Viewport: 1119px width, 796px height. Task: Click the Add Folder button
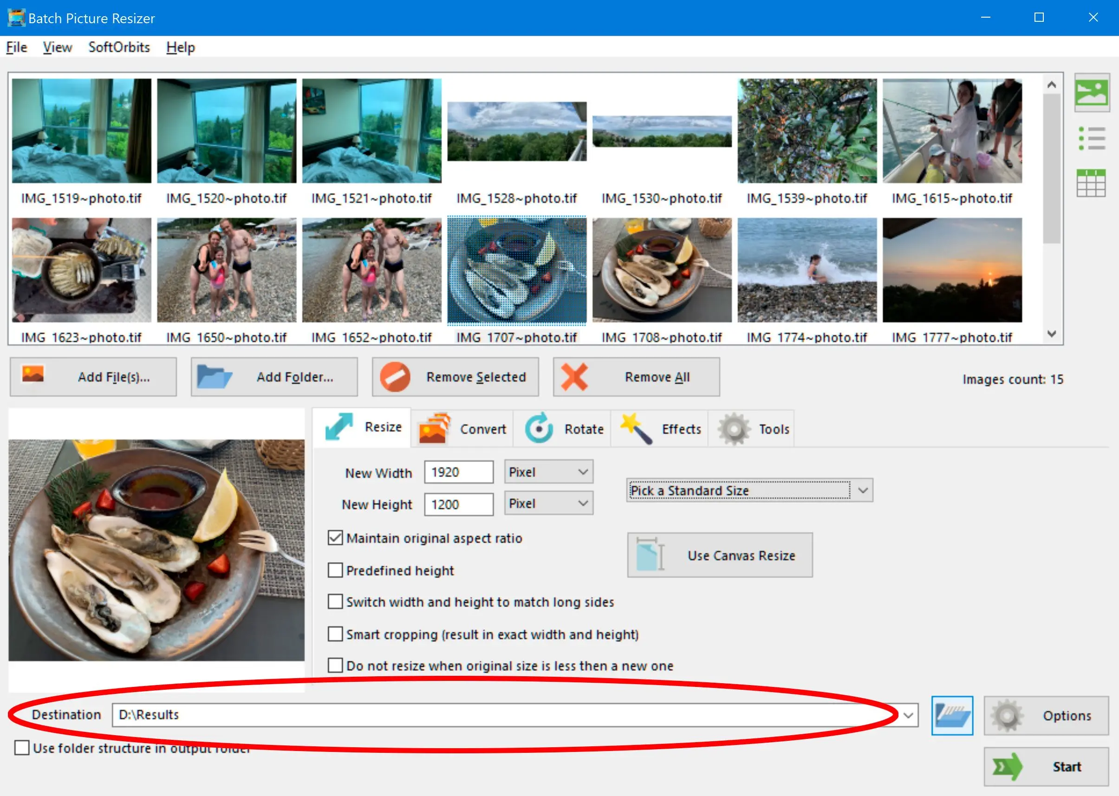(274, 377)
